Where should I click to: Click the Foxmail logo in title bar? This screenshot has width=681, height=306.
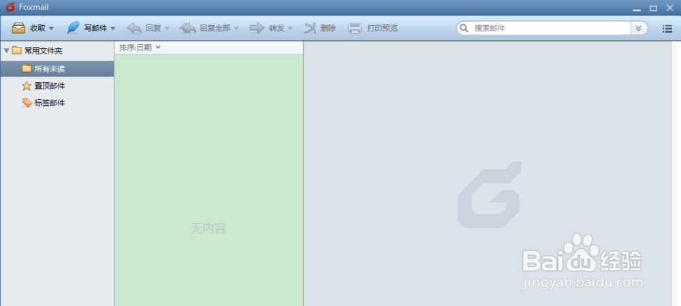(x=10, y=7)
